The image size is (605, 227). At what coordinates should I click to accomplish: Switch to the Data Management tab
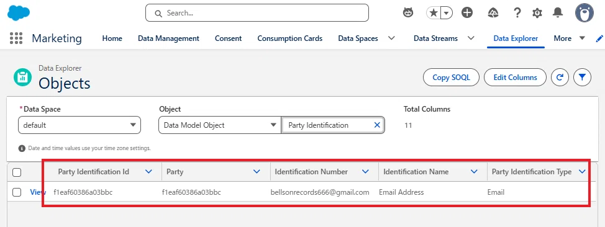pos(168,38)
